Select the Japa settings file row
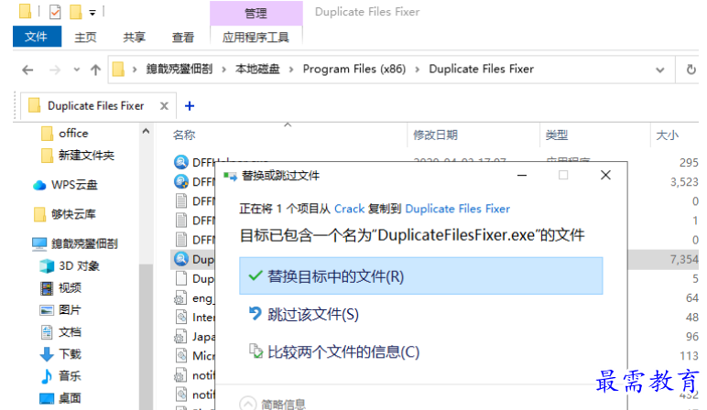707x410 pixels. click(x=193, y=337)
